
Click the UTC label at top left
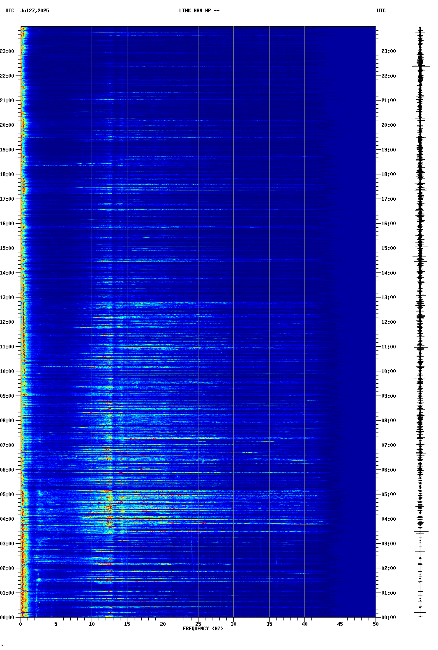[x=10, y=11]
